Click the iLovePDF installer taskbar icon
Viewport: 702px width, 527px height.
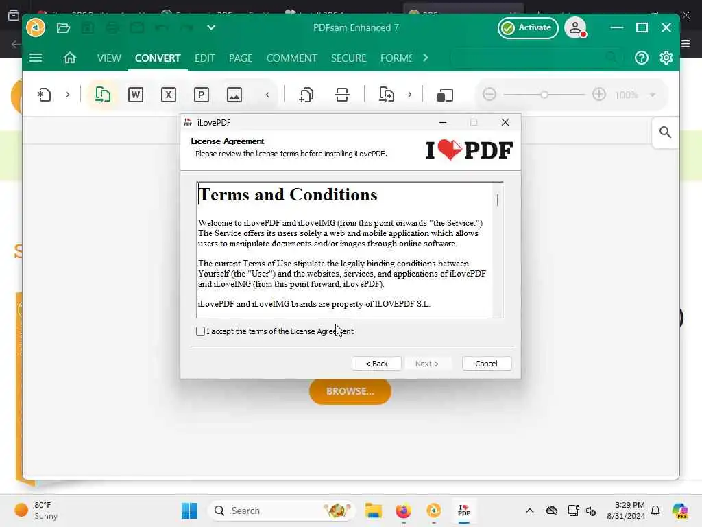click(464, 511)
